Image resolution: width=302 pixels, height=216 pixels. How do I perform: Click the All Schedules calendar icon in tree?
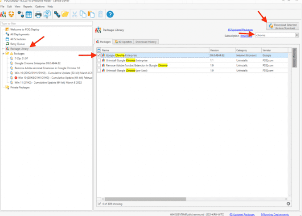coord(7,39)
